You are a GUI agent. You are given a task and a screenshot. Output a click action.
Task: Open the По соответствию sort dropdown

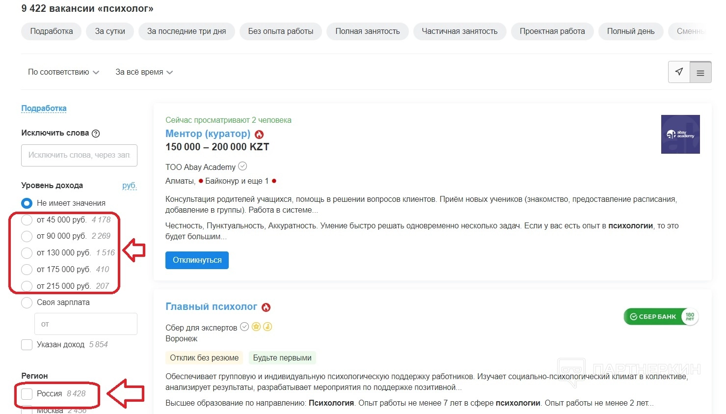pos(63,72)
